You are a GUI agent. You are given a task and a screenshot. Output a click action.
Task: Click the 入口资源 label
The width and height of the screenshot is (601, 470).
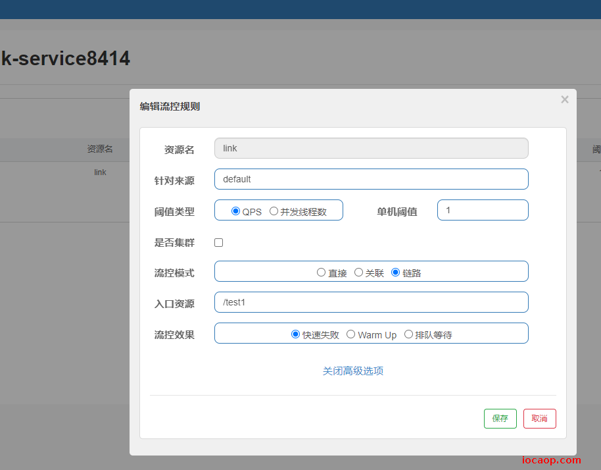tap(174, 304)
